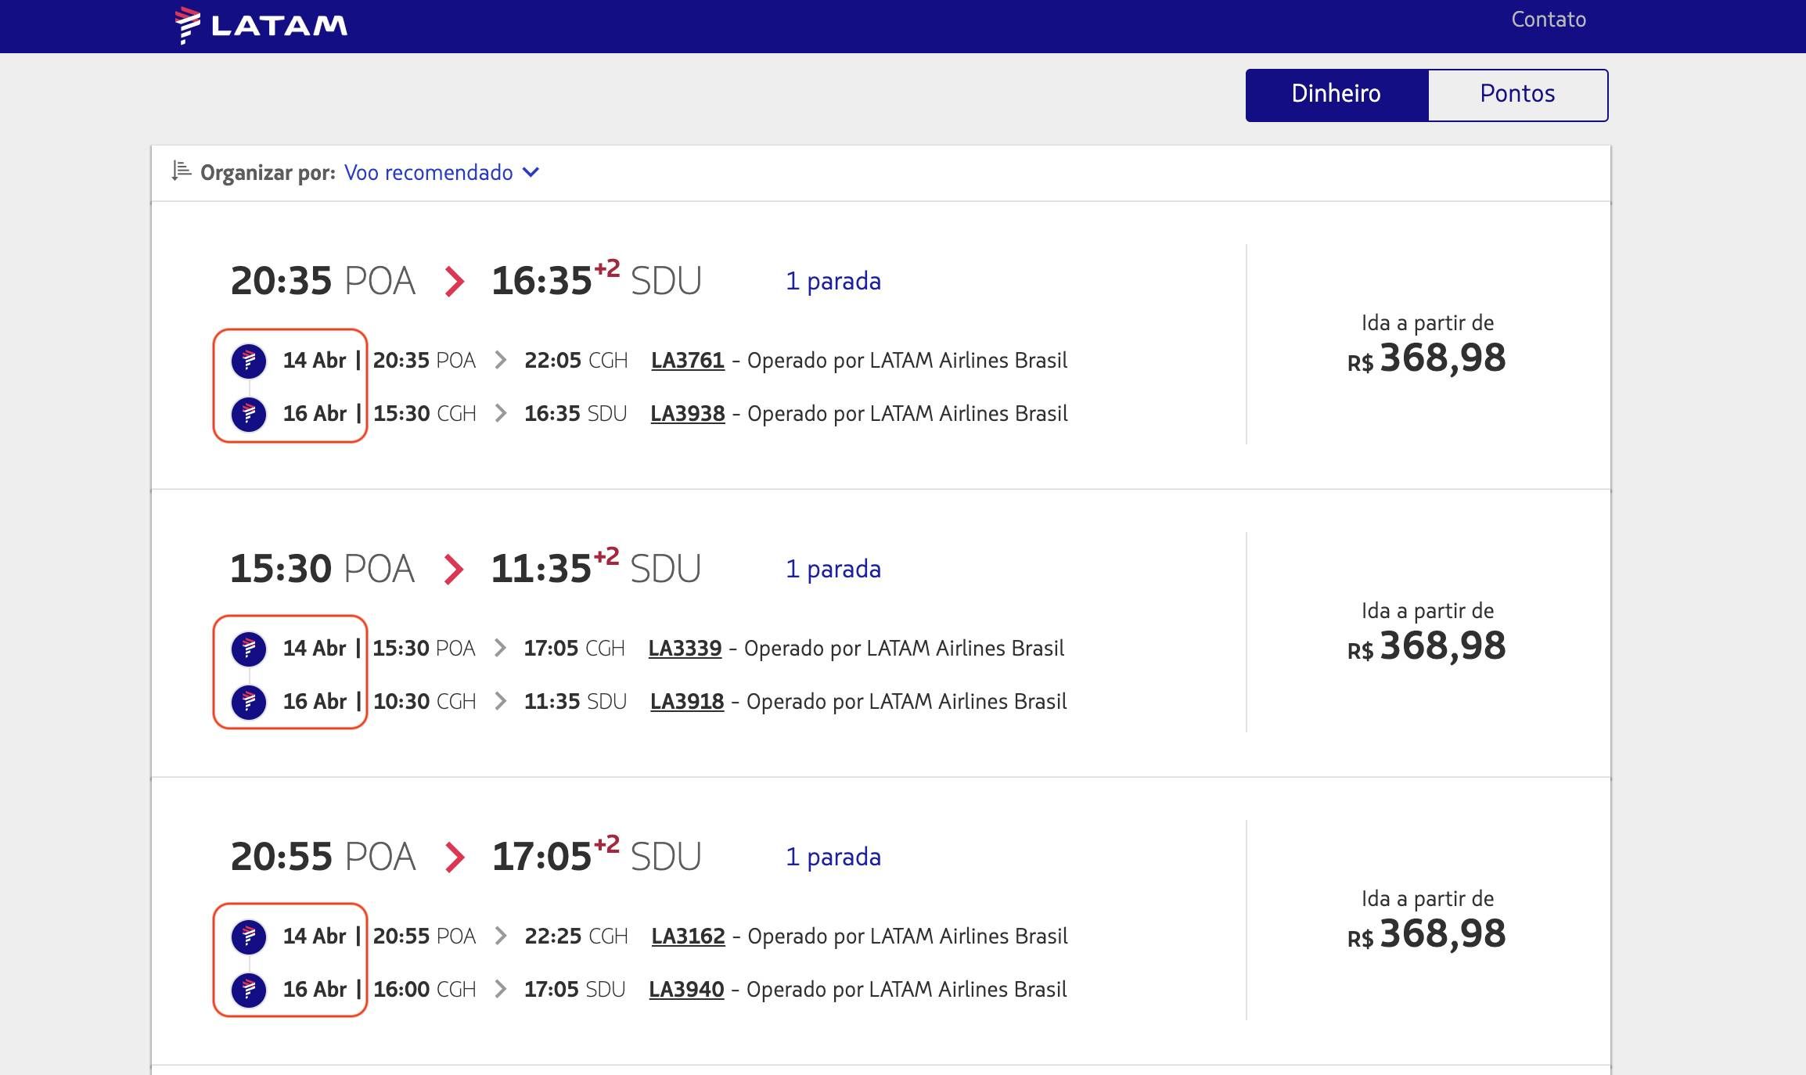Screen dimensions: 1806x1075
Task: Open flight number LA3938 link
Action: (x=688, y=414)
